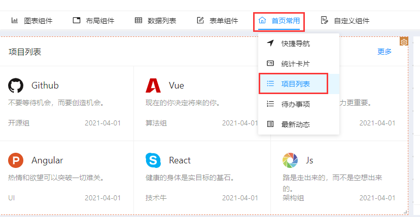Click the colorful Js project logo
The height and width of the screenshot is (217, 420).
(x=290, y=160)
